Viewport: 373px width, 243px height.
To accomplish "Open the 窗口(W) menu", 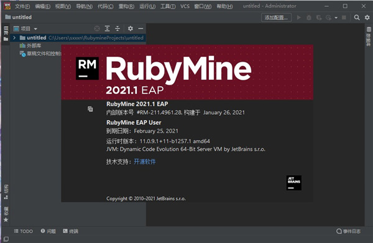I will (x=203, y=6).
